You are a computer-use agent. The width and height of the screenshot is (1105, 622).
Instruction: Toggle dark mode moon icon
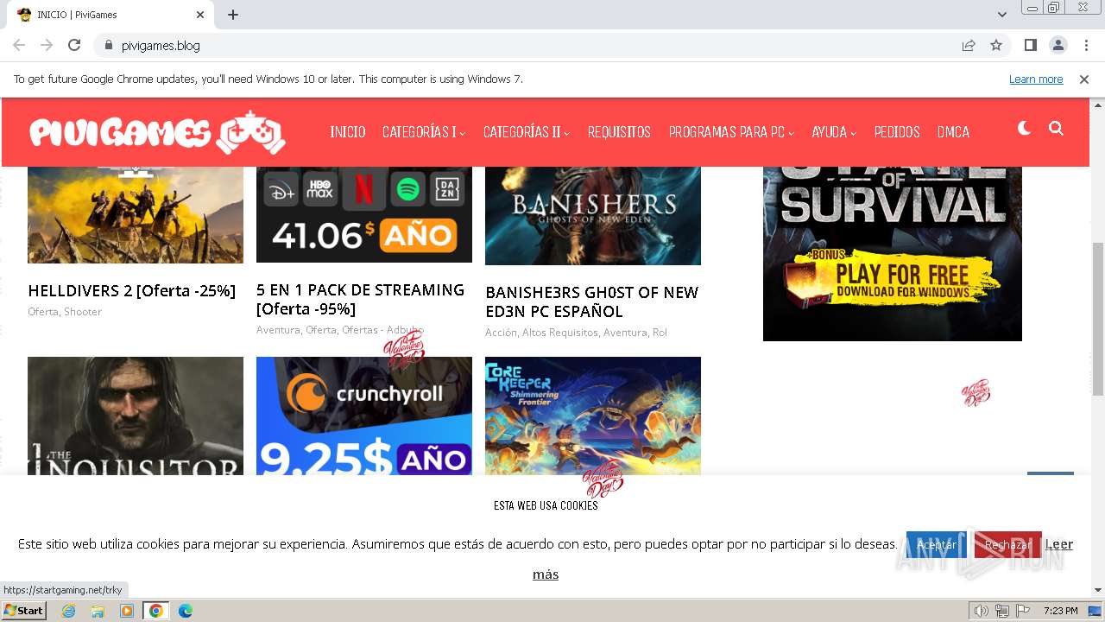[x=1025, y=129]
